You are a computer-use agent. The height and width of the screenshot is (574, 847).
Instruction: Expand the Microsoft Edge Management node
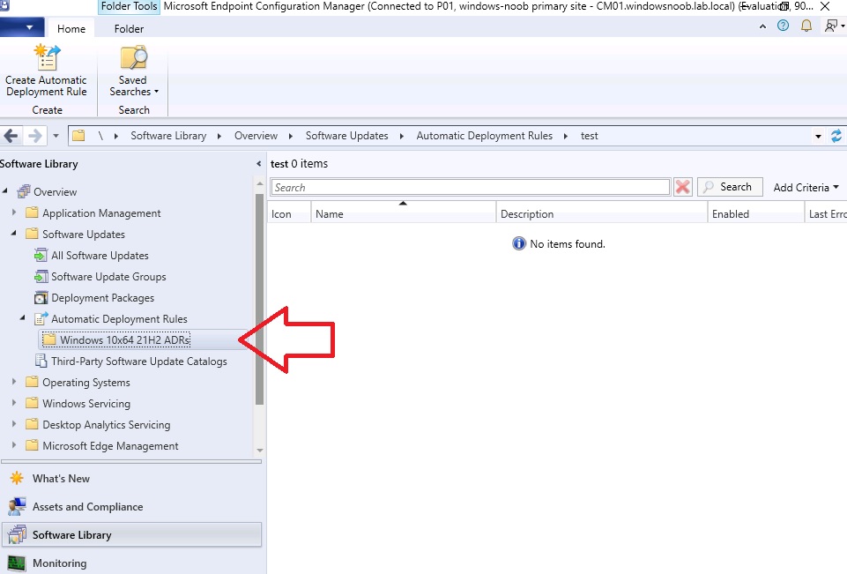click(x=14, y=445)
